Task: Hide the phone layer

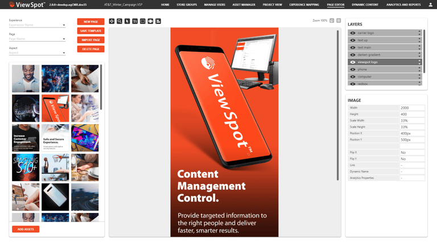Action: pyautogui.click(x=353, y=69)
